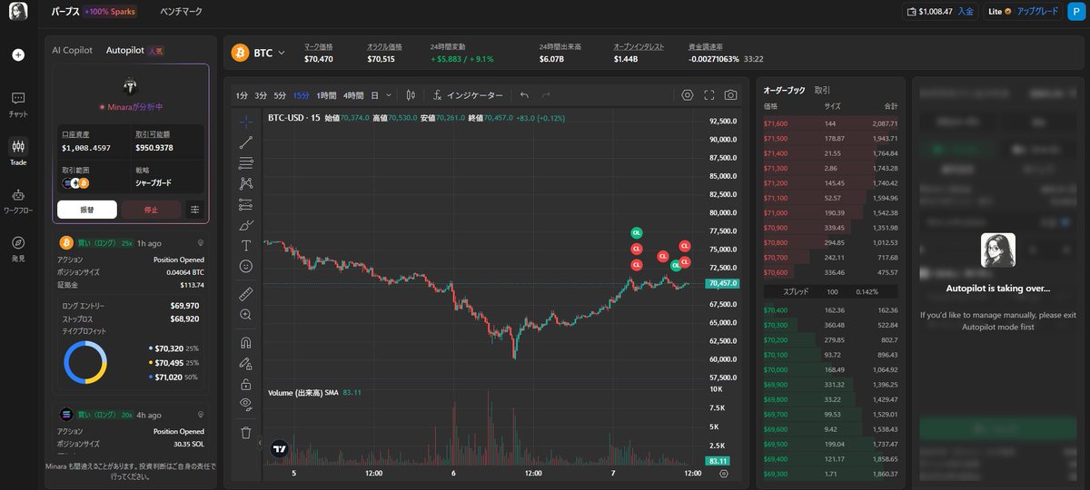The height and width of the screenshot is (490, 1090).
Task: Click the Minara avatar thumbnail in Autopilot panel
Action: tap(130, 86)
